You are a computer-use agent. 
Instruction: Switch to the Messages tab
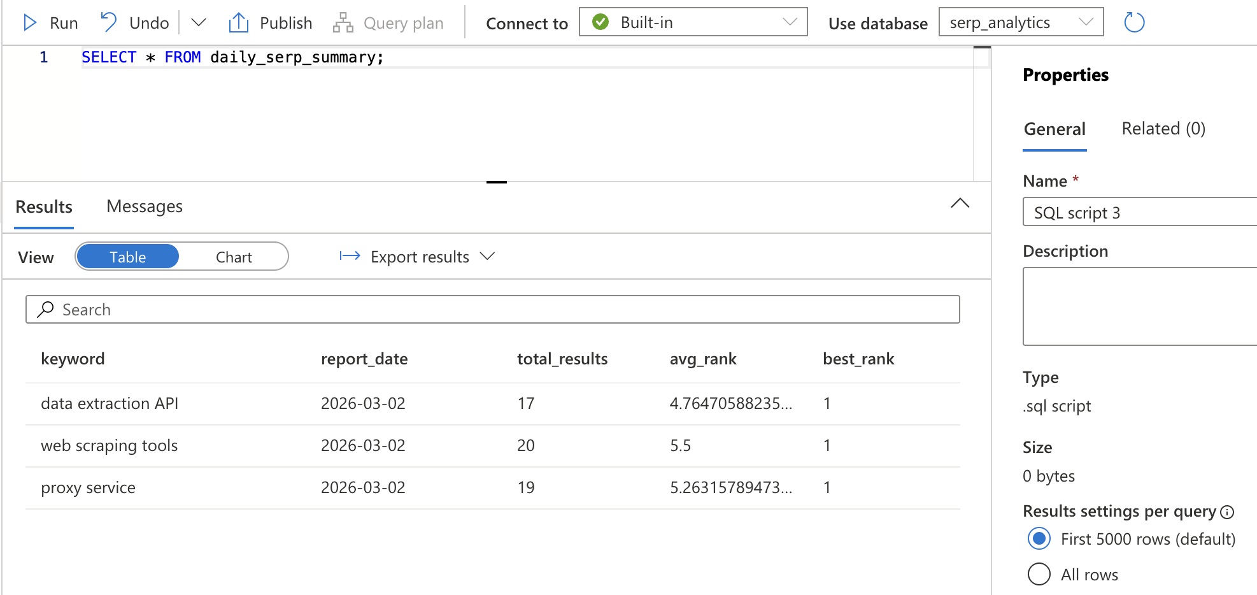(144, 206)
